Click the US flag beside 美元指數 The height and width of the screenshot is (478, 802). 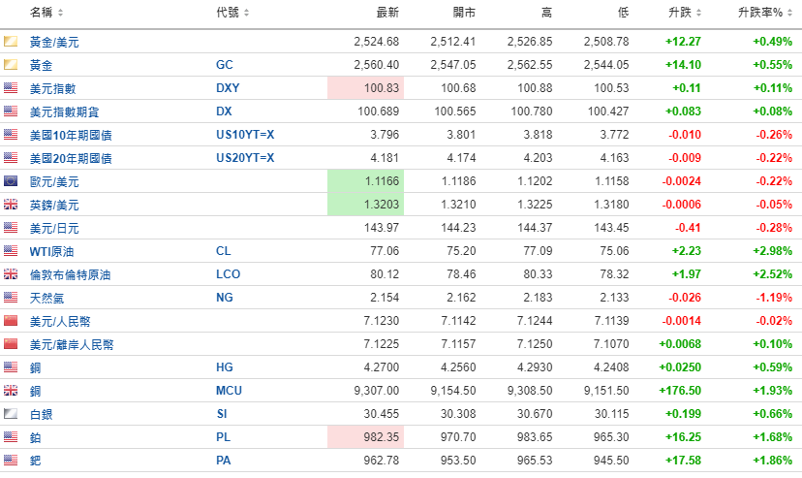12,88
